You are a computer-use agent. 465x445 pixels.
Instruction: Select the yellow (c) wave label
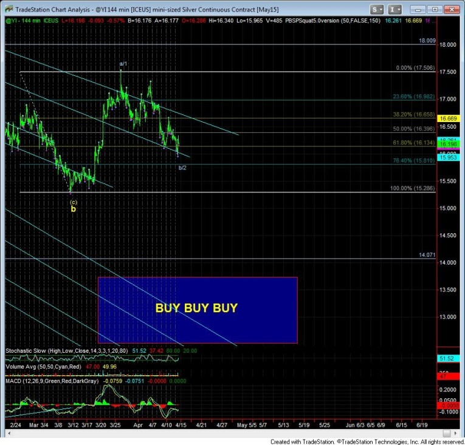pyautogui.click(x=74, y=202)
